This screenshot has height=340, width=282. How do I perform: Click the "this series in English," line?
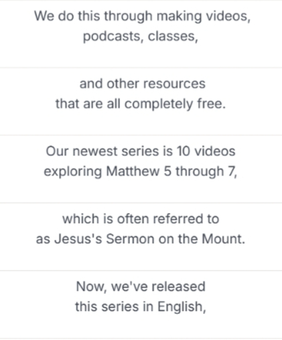click(141, 307)
